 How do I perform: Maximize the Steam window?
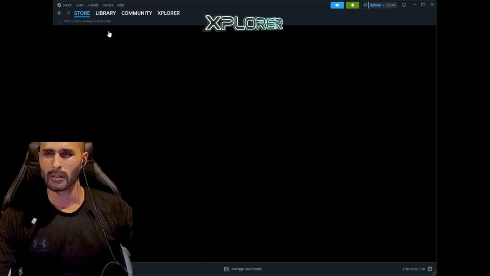(423, 5)
